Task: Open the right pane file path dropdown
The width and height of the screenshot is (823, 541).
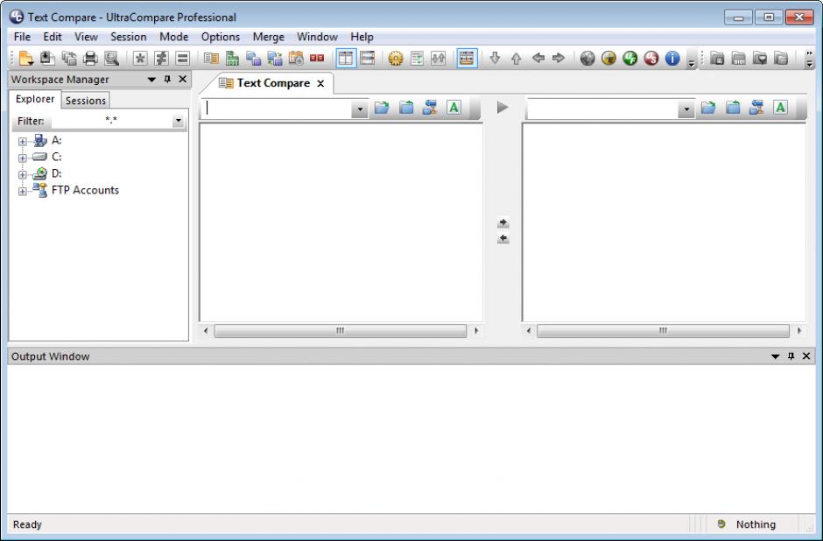Action: [x=686, y=109]
